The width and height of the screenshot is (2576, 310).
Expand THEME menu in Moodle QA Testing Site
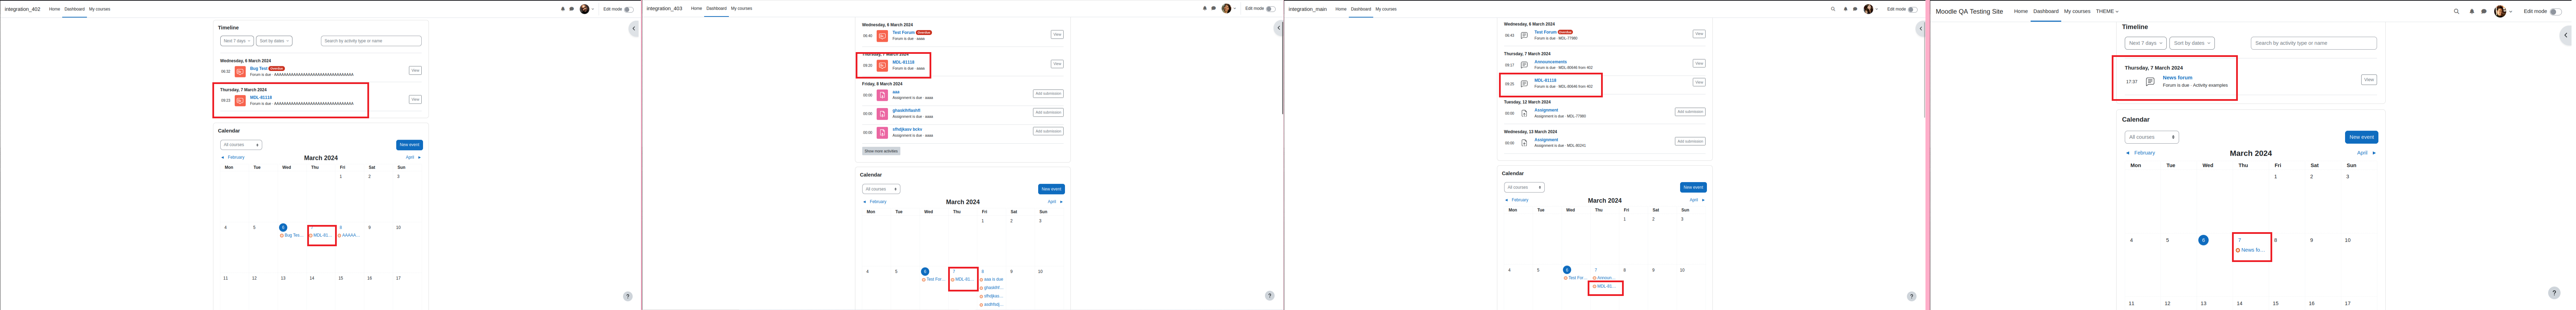pos(2107,11)
